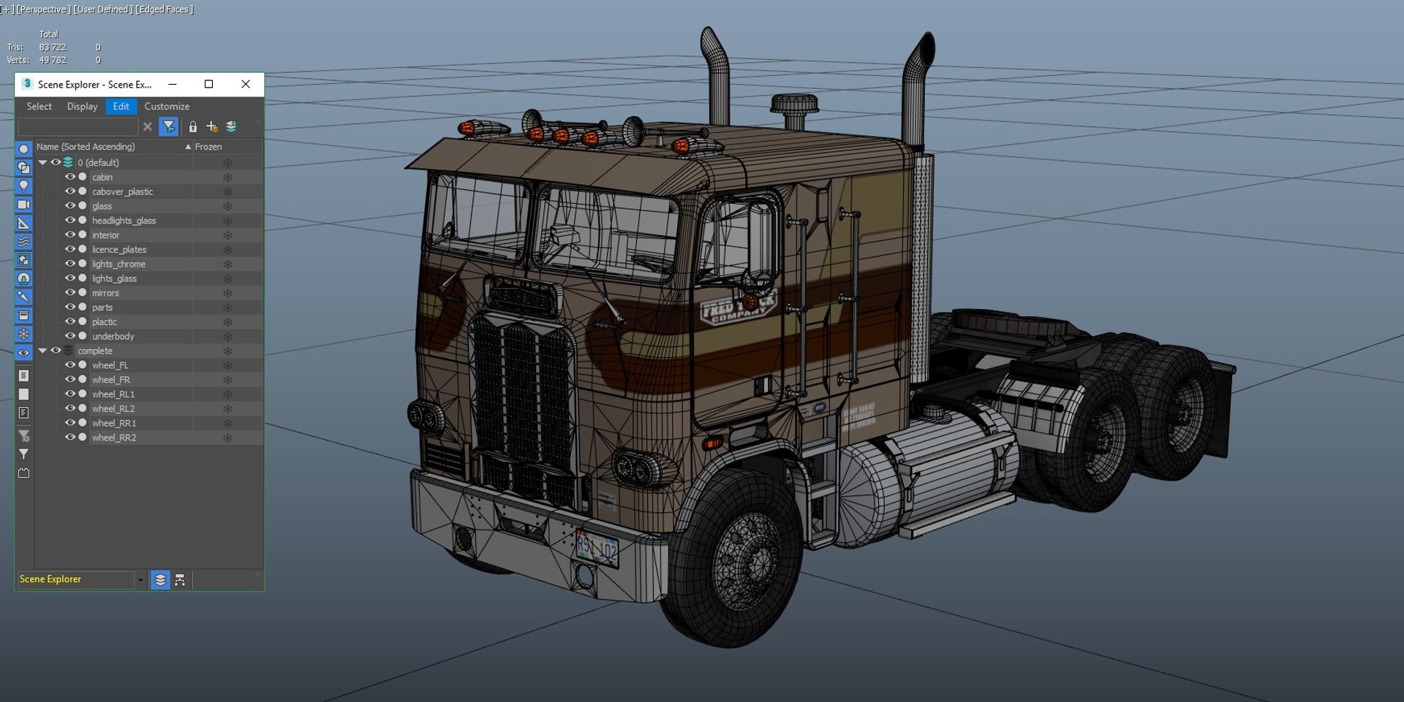Open the Select menu
The height and width of the screenshot is (702, 1404).
coord(39,107)
